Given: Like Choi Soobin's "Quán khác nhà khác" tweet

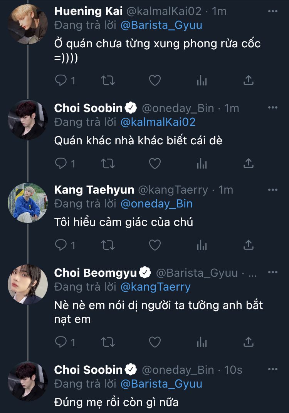Looking at the screenshot, I should [155, 164].
